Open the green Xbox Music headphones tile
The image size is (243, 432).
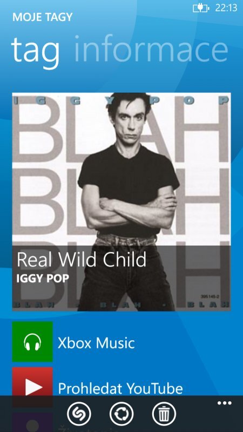32,342
